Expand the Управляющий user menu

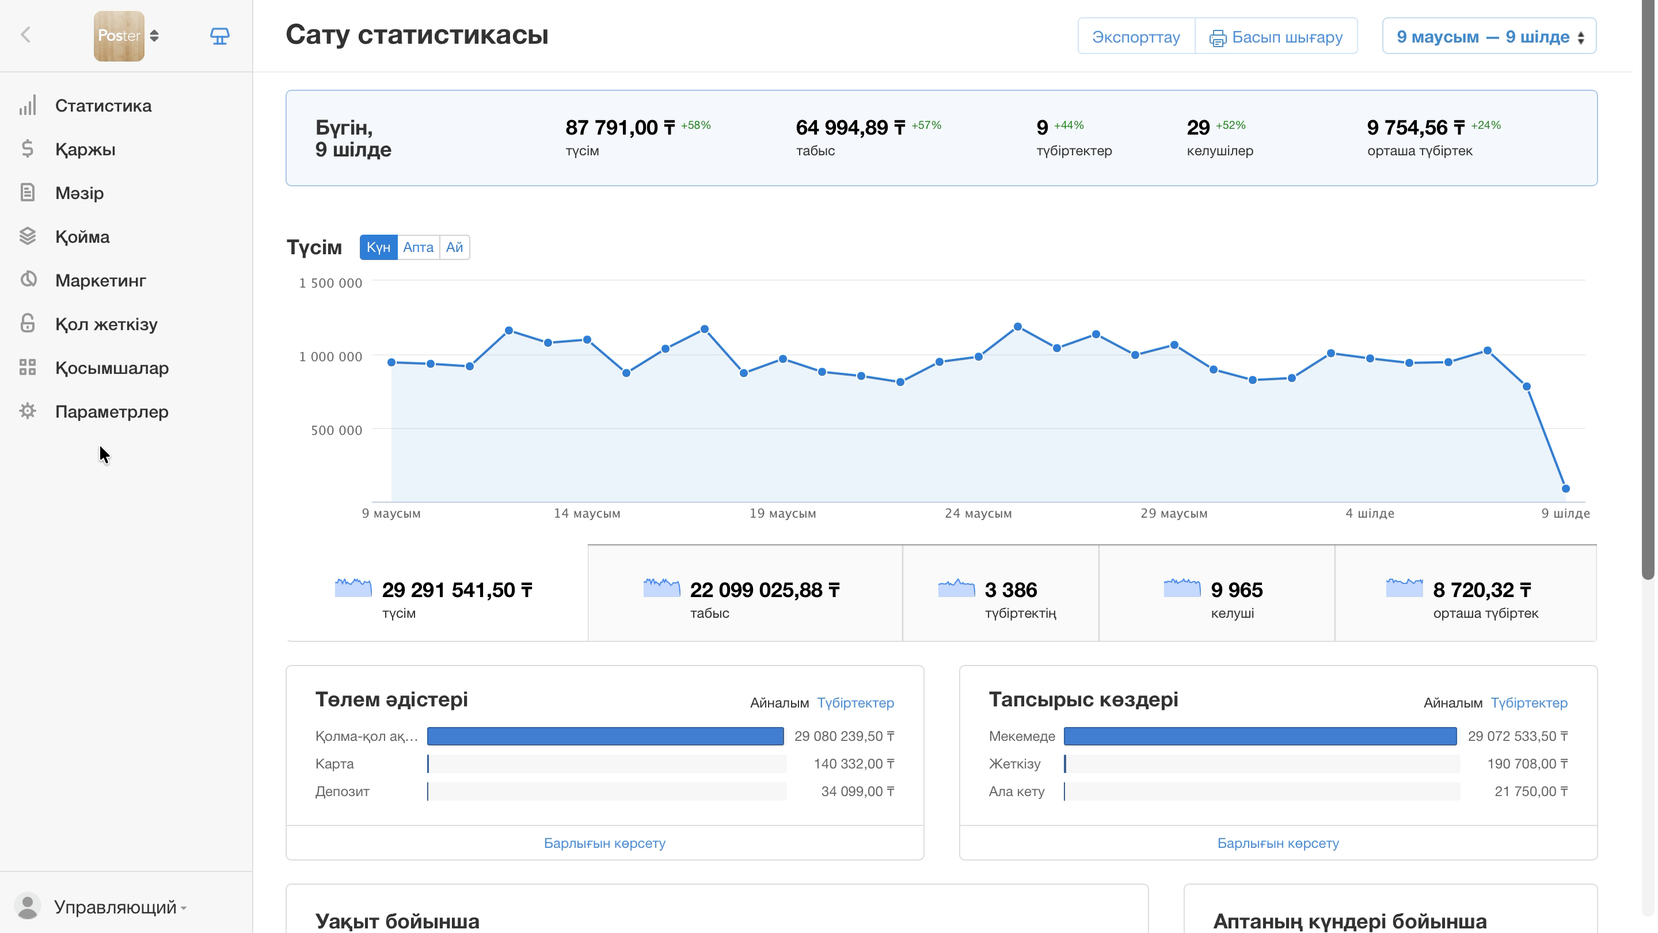tap(120, 907)
